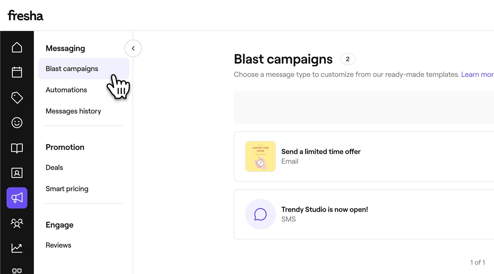Open Deals under Promotion
The width and height of the screenshot is (494, 274).
click(x=54, y=167)
